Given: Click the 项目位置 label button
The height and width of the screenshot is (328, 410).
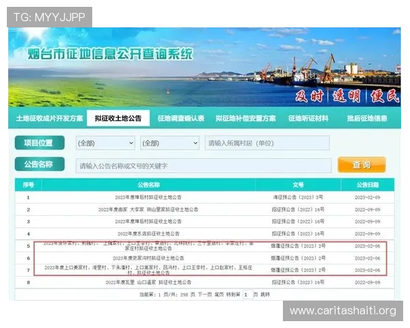Looking at the screenshot, I should pyautogui.click(x=40, y=143).
